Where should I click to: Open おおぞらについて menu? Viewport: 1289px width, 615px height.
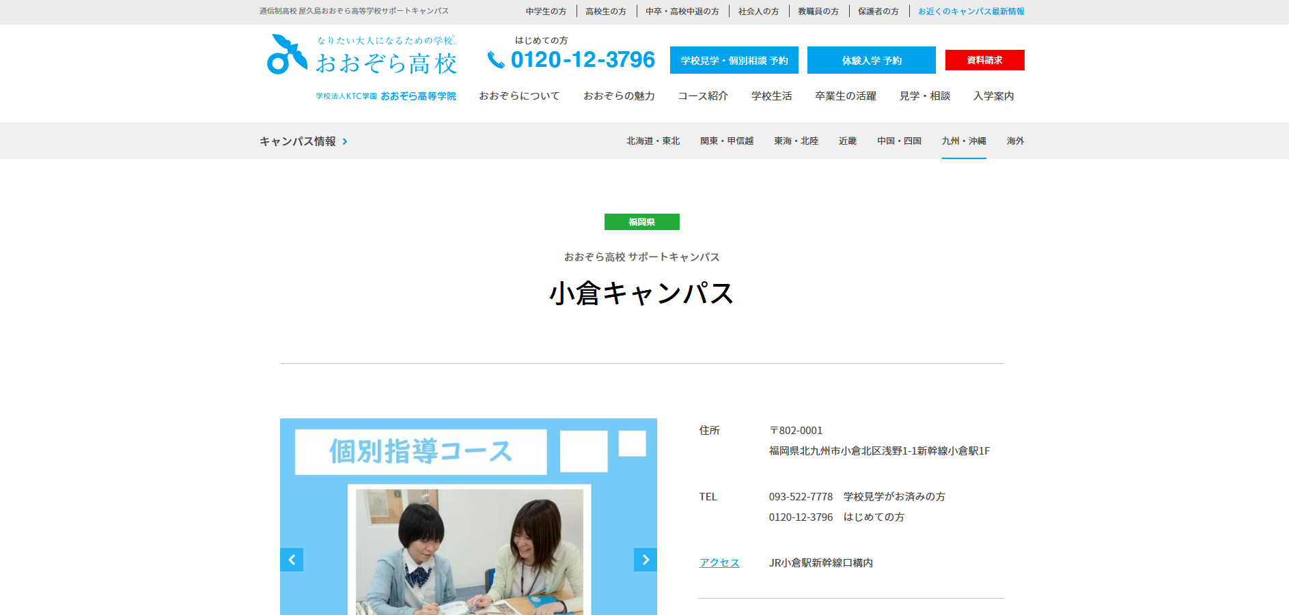(519, 96)
